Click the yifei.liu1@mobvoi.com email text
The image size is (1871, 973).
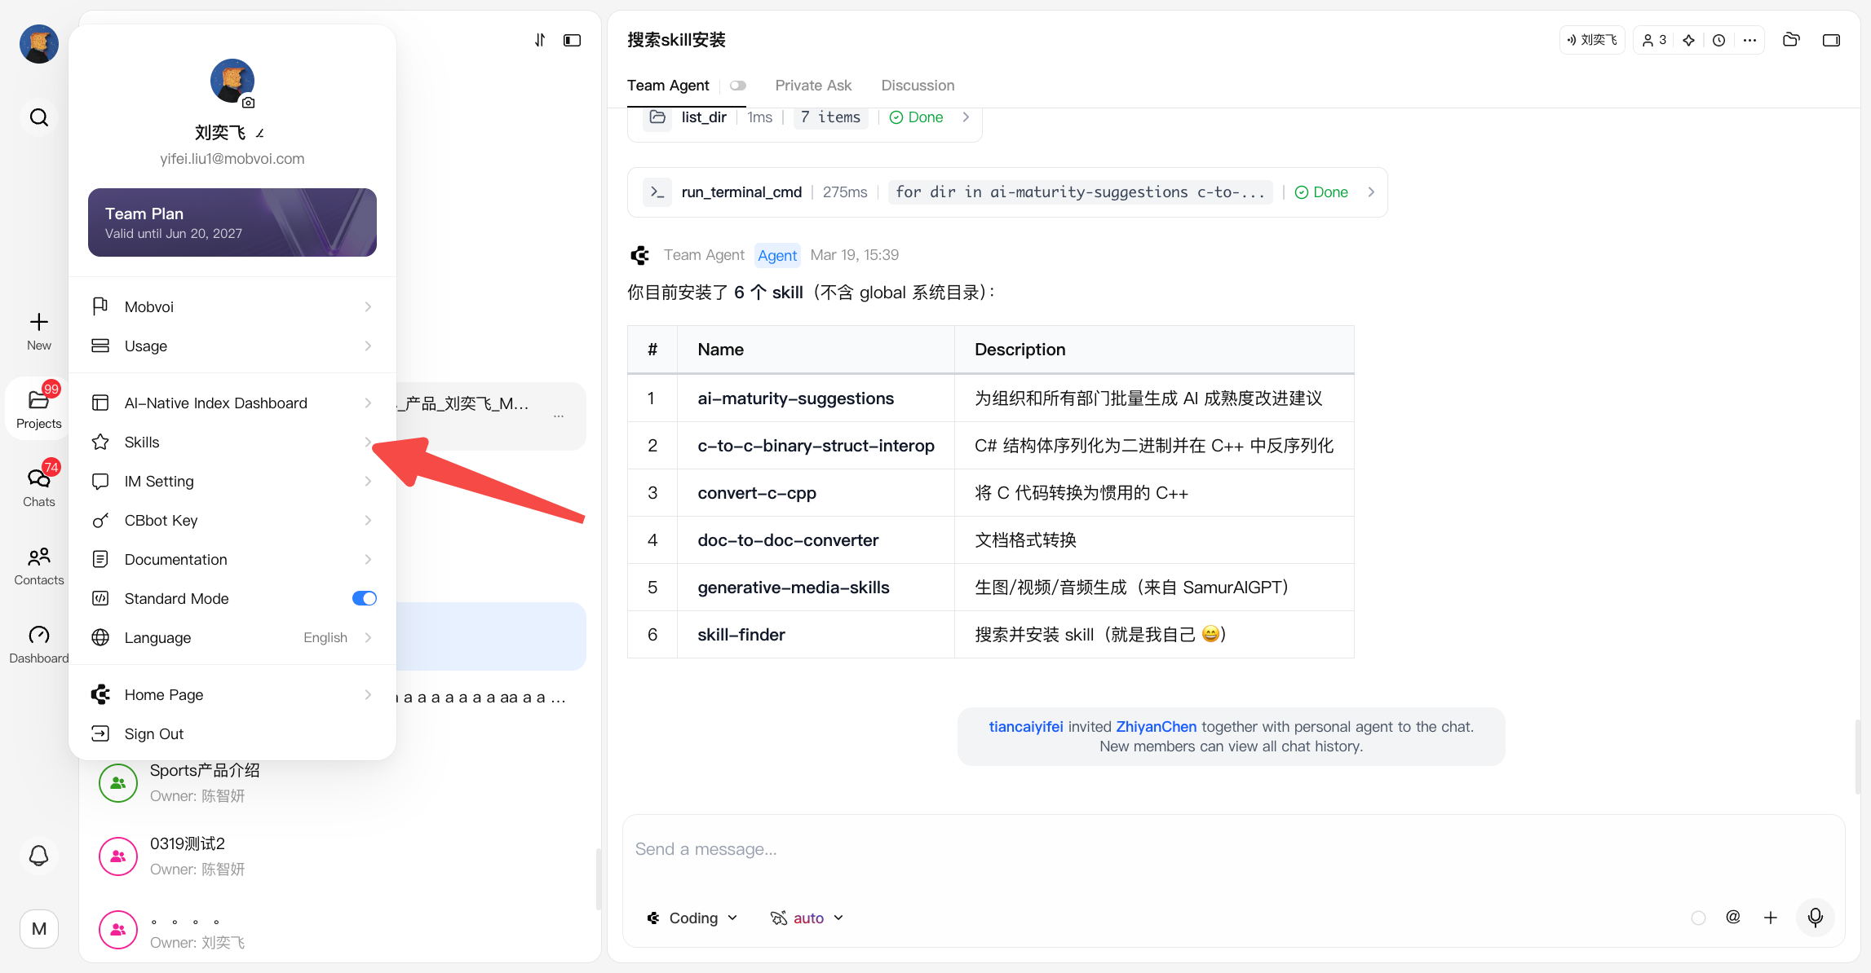(232, 159)
